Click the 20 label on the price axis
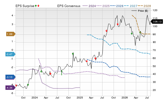Viewport: 166px width, 99px height. tap(154, 90)
